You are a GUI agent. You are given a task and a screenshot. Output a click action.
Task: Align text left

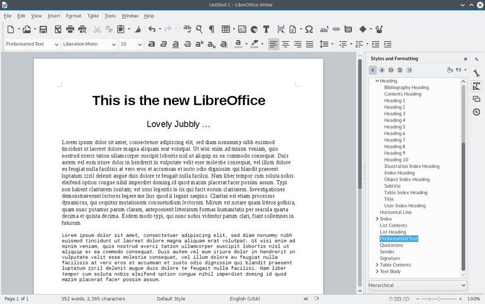pos(274,44)
